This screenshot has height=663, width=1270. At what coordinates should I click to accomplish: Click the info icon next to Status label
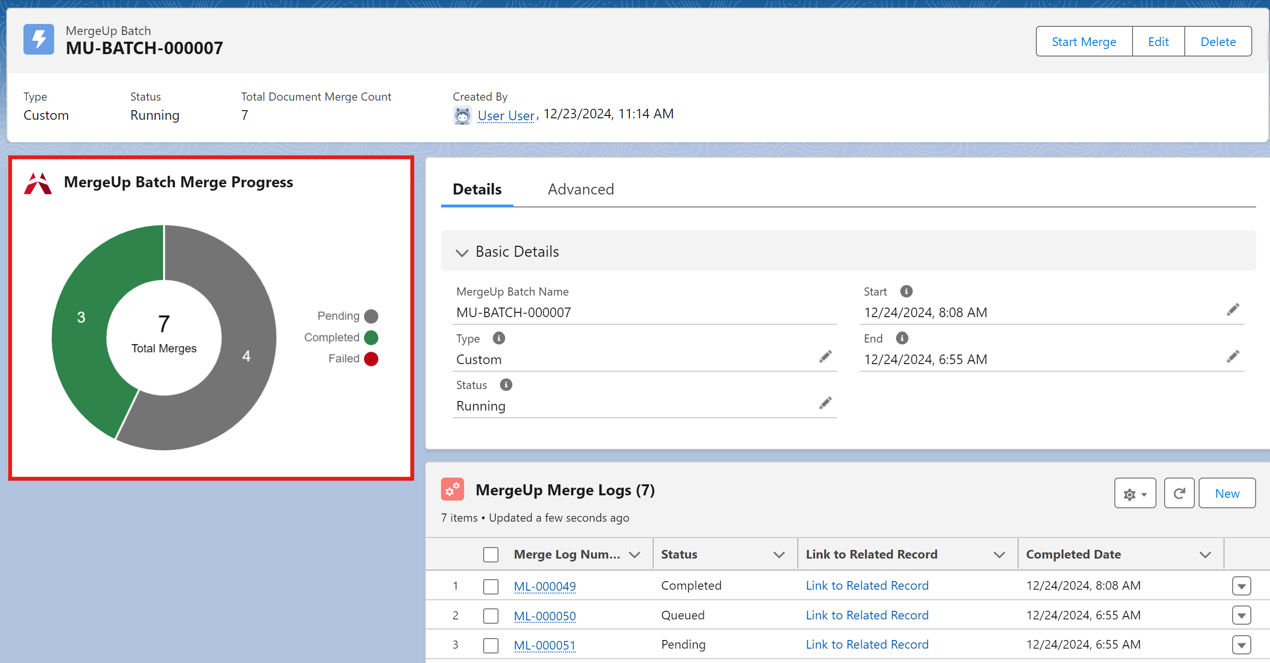tap(506, 384)
